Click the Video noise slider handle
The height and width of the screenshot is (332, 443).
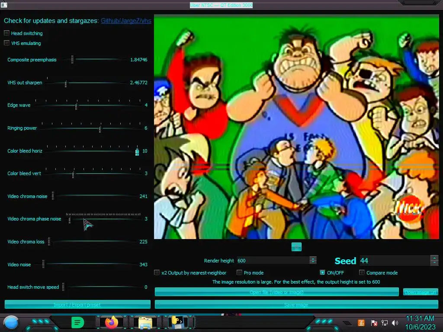point(44,264)
